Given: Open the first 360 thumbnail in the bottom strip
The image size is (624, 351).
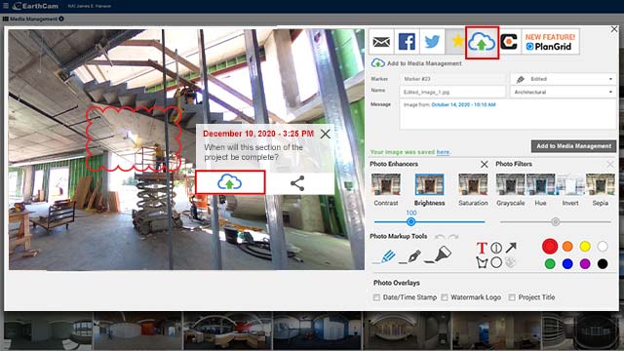Looking at the screenshot, I should [x=48, y=331].
